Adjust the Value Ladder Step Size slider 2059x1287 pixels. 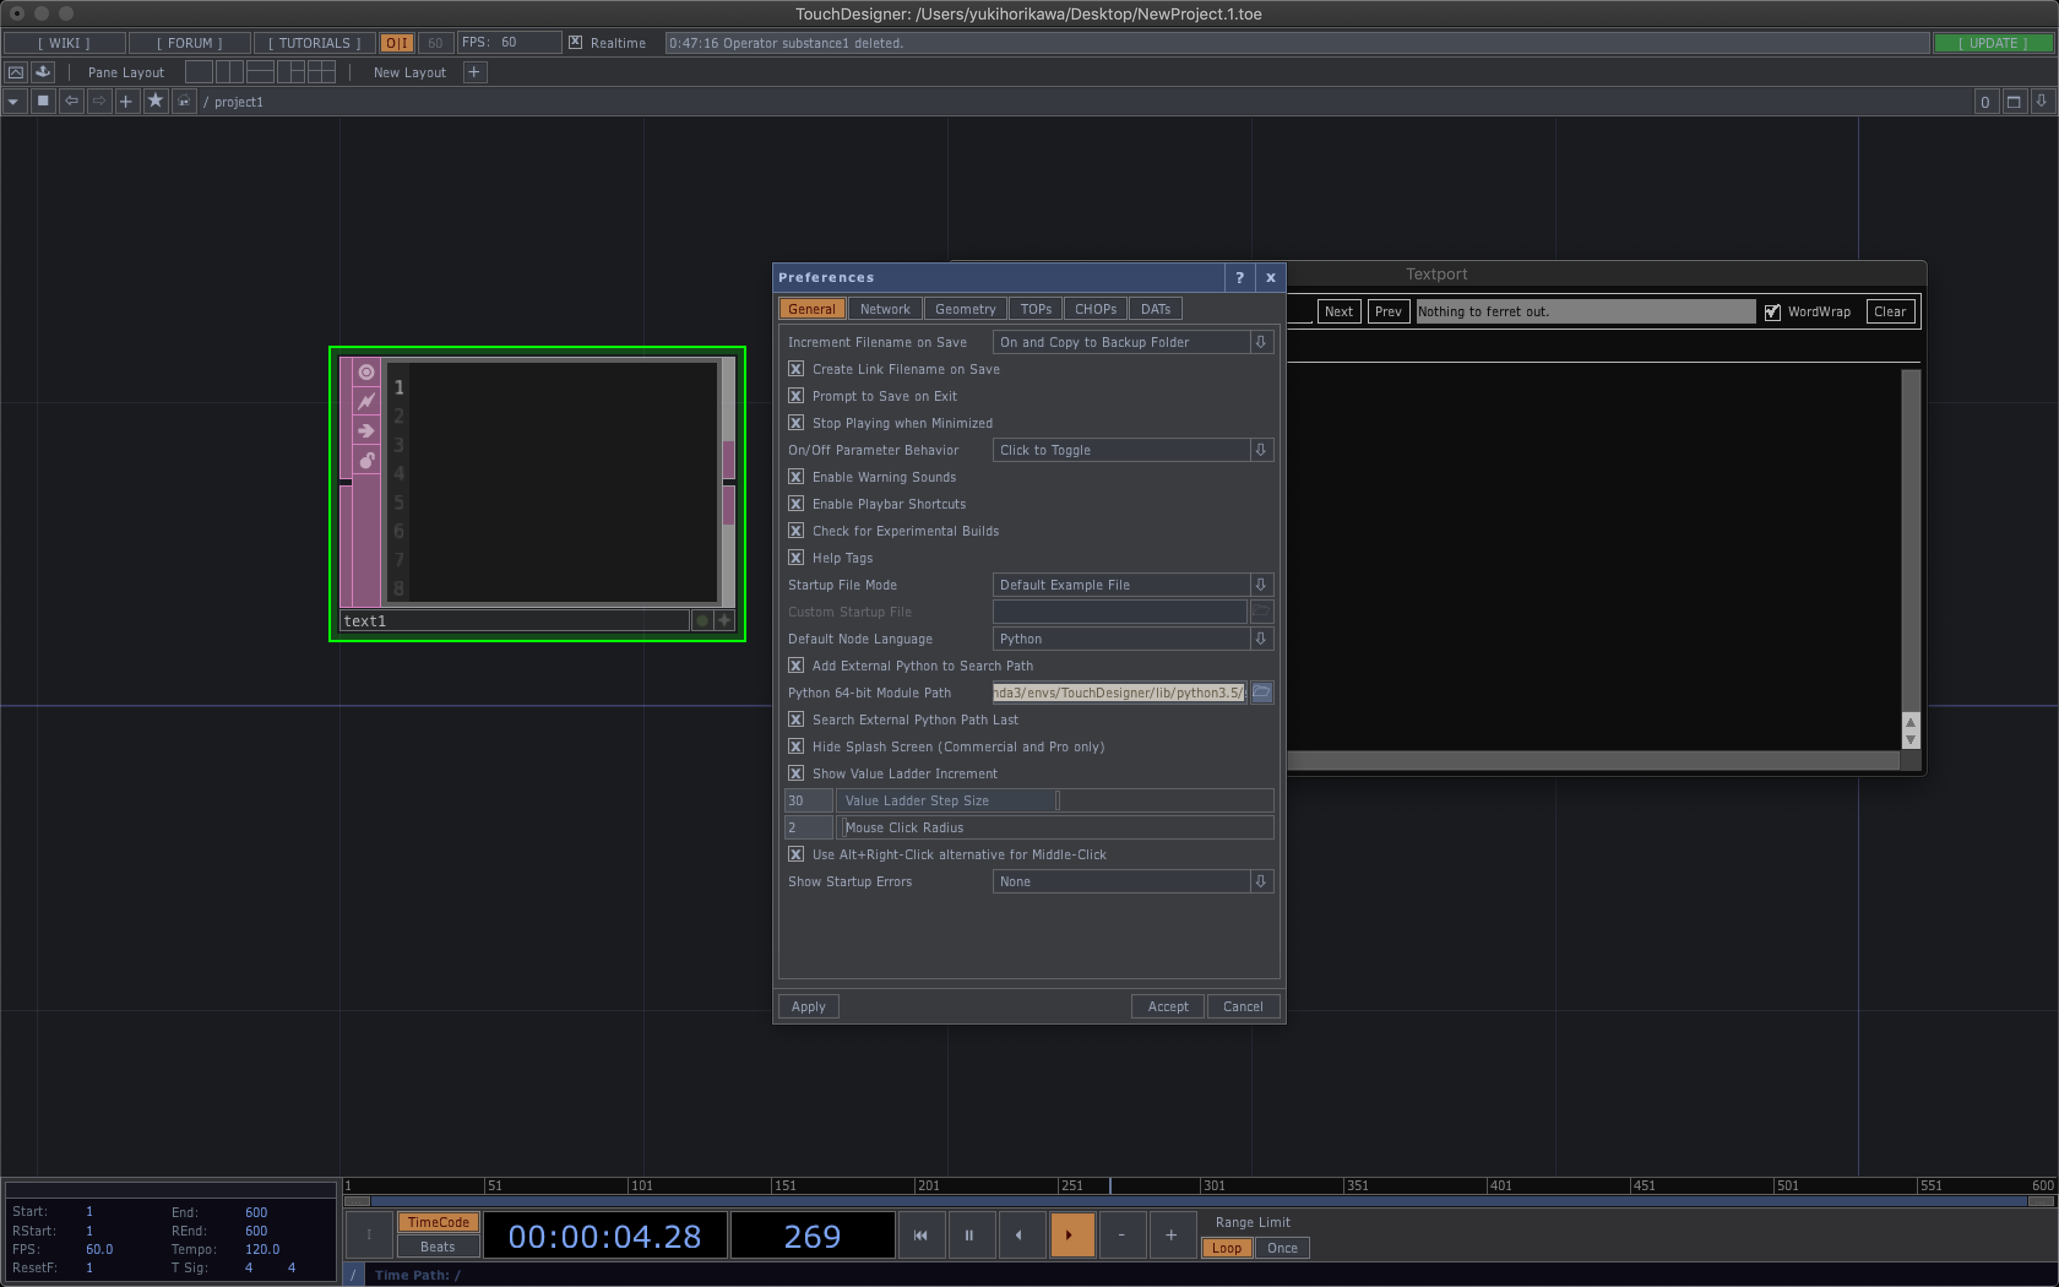1056,800
